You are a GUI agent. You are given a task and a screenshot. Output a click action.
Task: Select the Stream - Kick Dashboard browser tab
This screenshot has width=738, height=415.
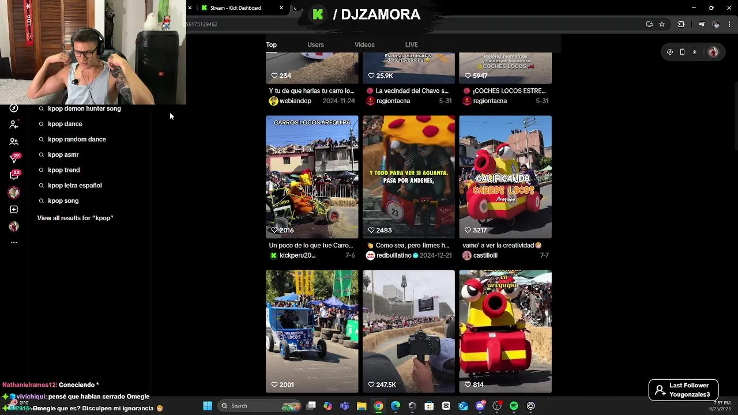[241, 8]
